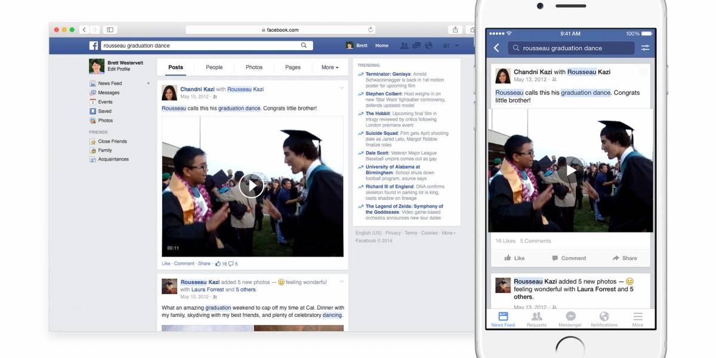The height and width of the screenshot is (358, 716).
Task: Click the Facebook logo in the browser header
Action: pyautogui.click(x=94, y=45)
